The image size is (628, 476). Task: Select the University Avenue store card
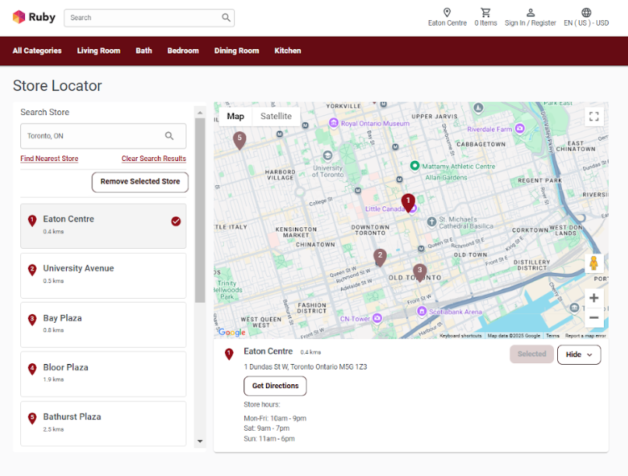103,275
